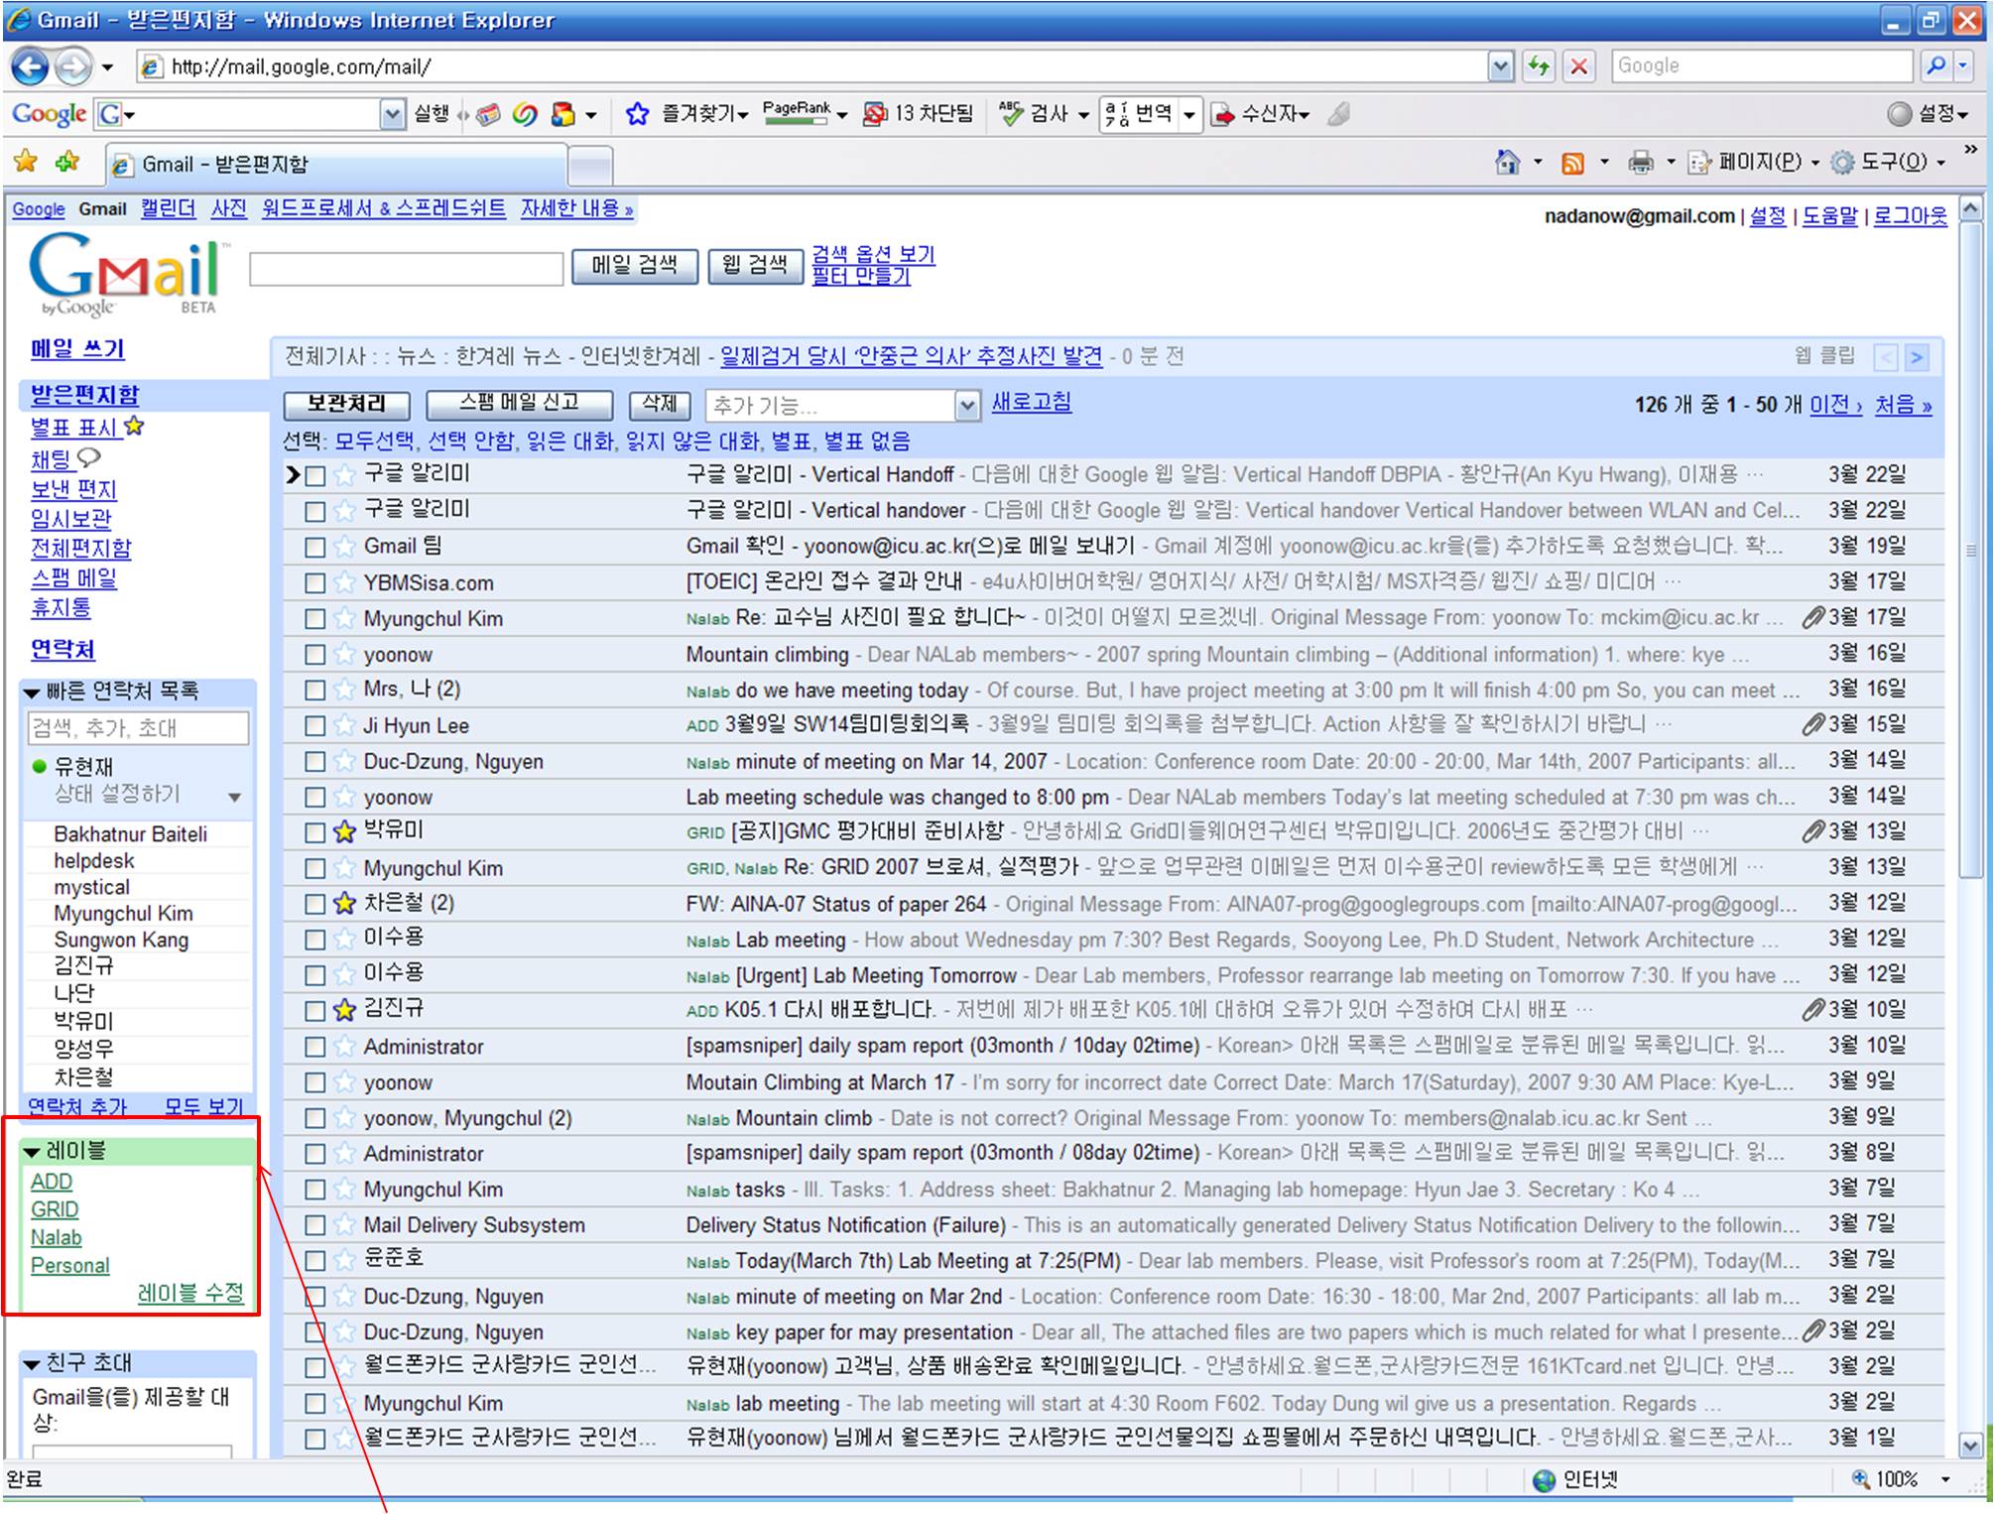The image size is (1994, 1514).
Task: Collapse the 레이블 labels section
Action: pyautogui.click(x=32, y=1152)
